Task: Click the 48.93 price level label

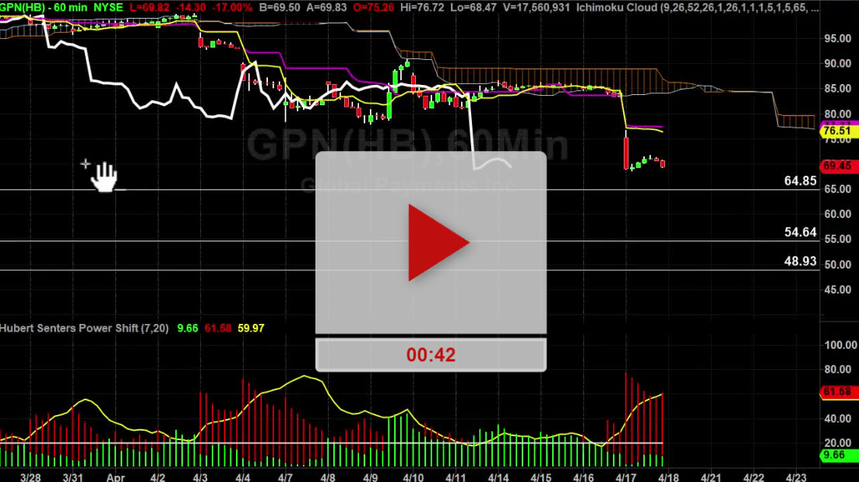Action: click(801, 262)
